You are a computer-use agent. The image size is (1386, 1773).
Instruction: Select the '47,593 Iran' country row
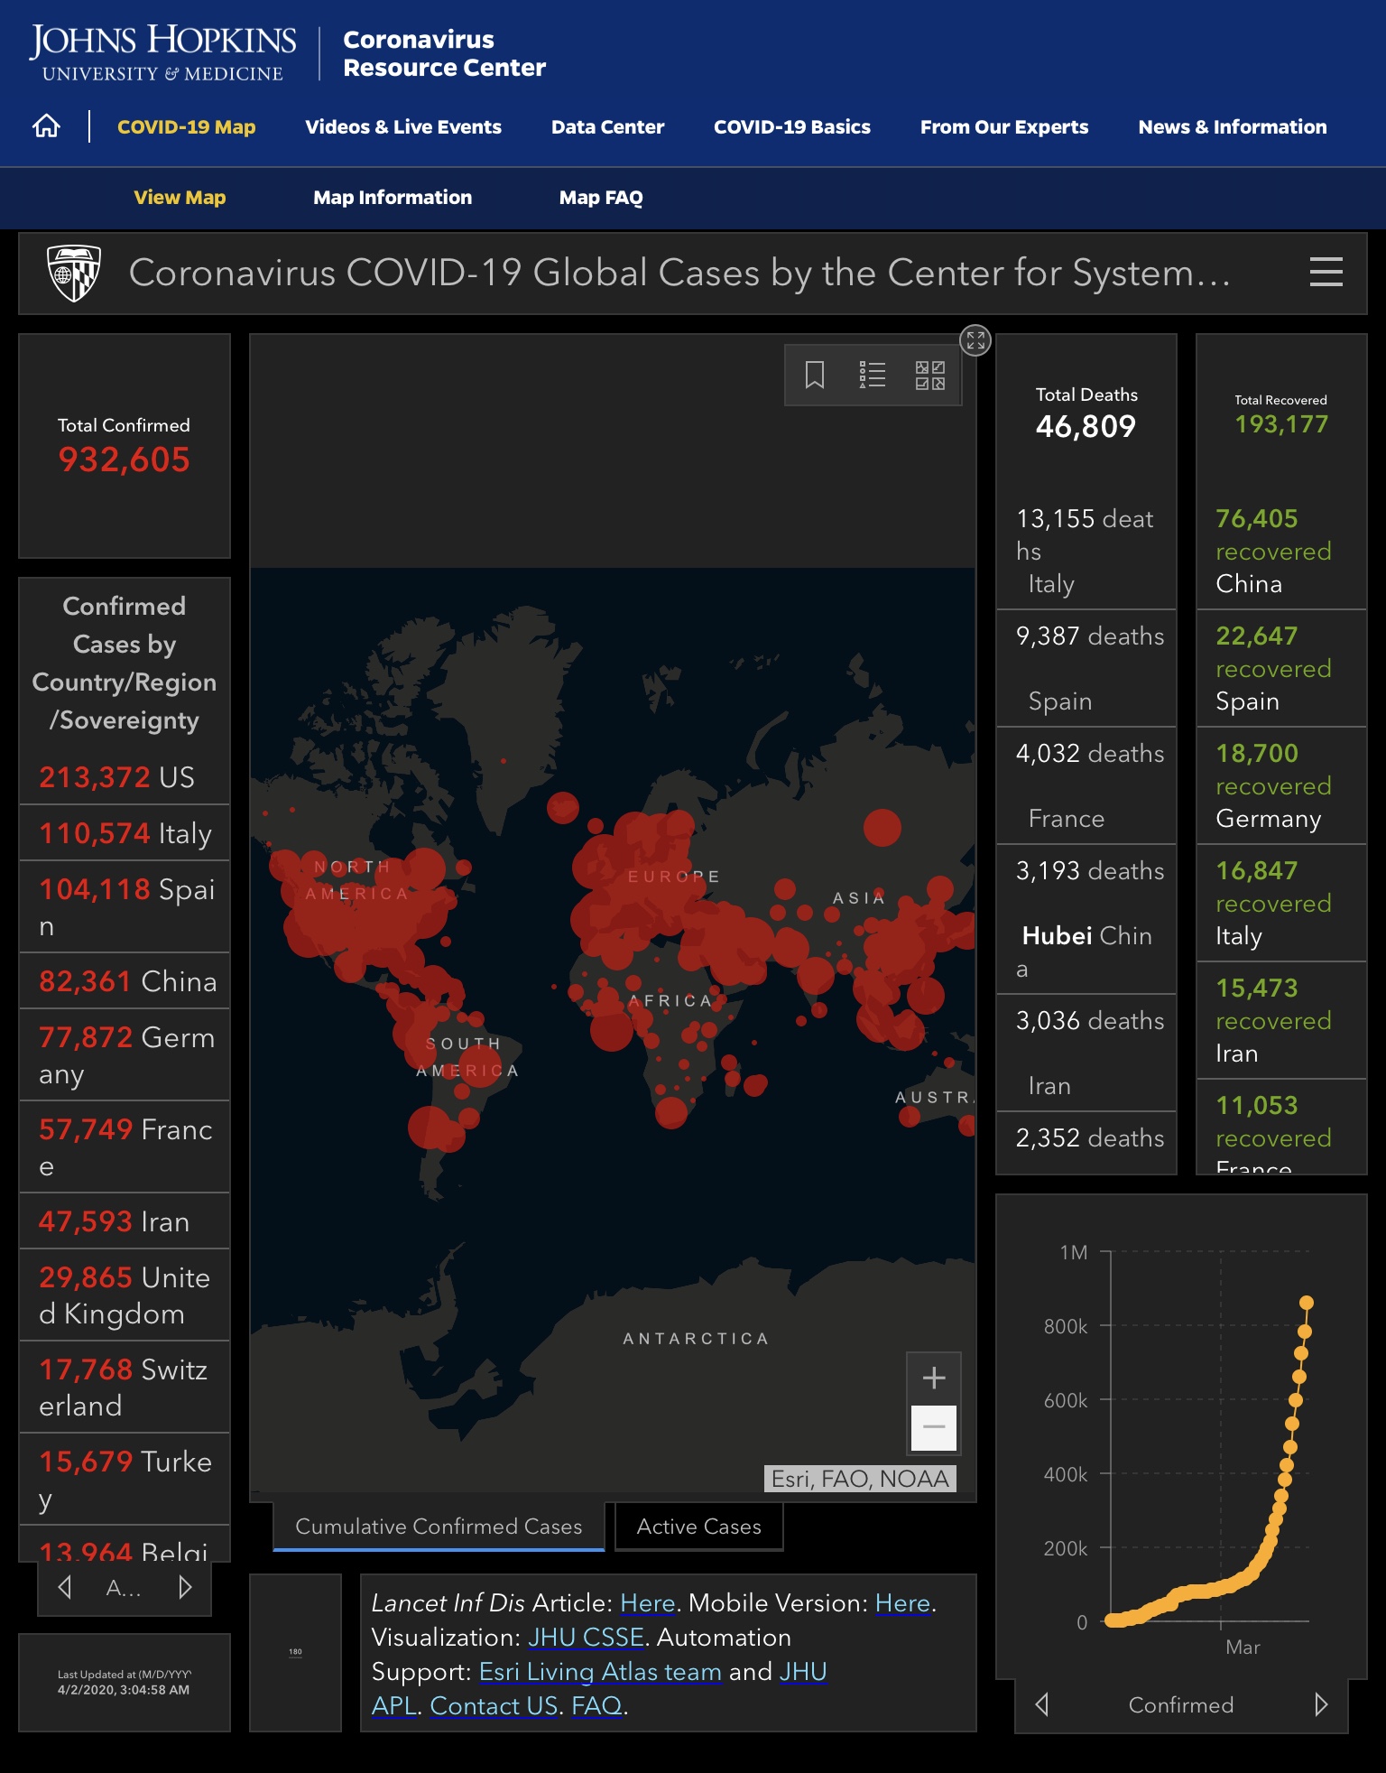click(x=125, y=1221)
